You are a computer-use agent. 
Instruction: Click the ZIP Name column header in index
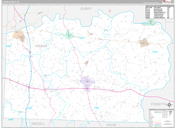[157, 7]
